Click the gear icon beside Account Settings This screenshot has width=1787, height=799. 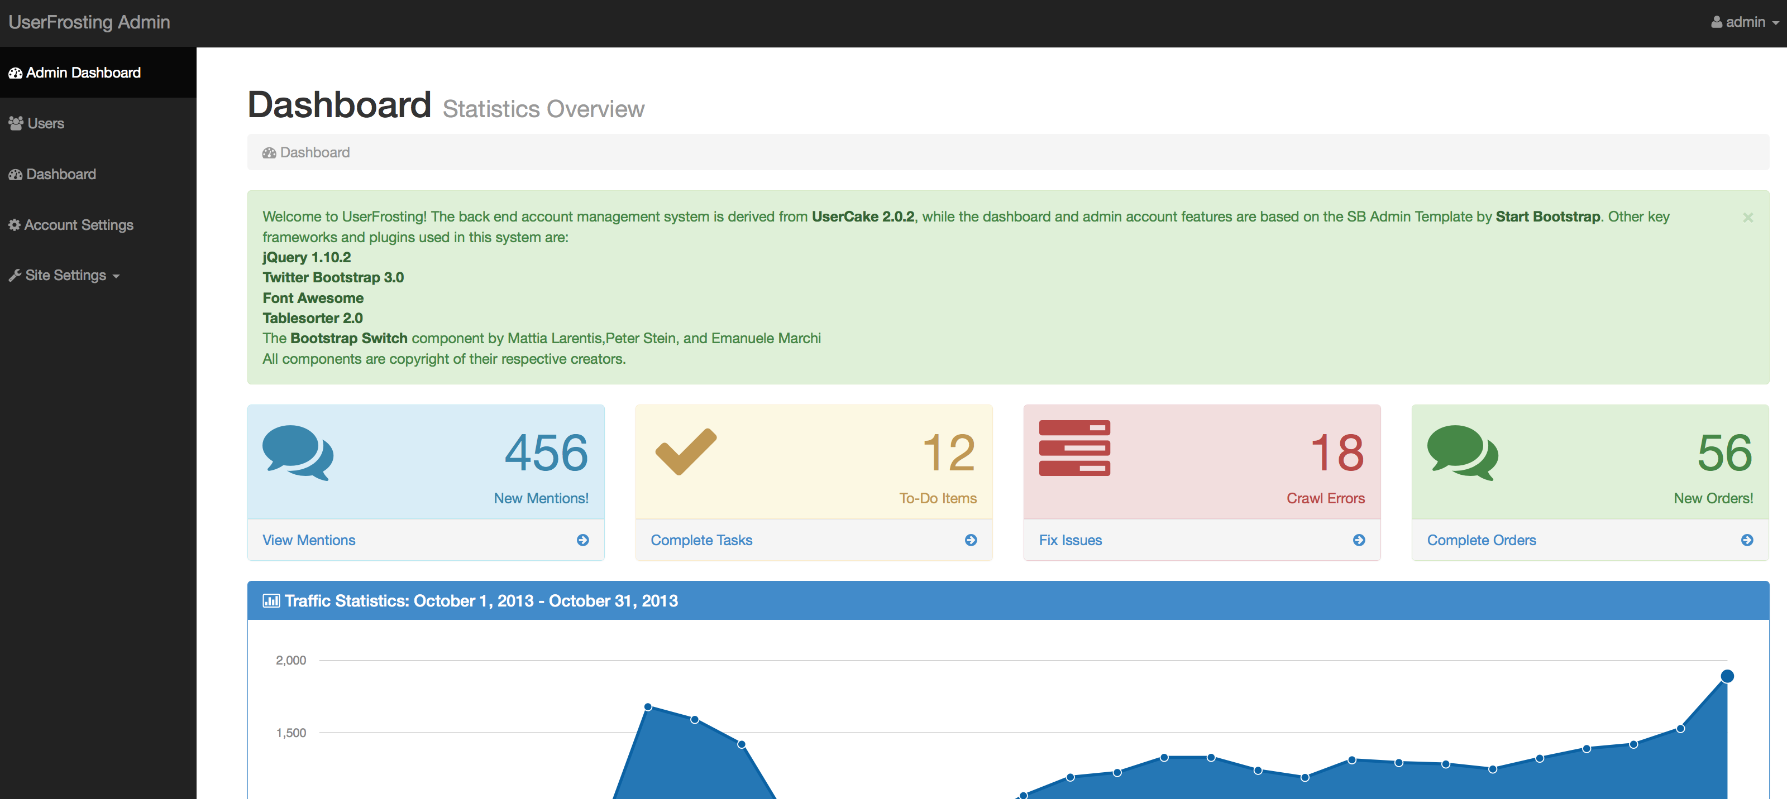tap(14, 224)
